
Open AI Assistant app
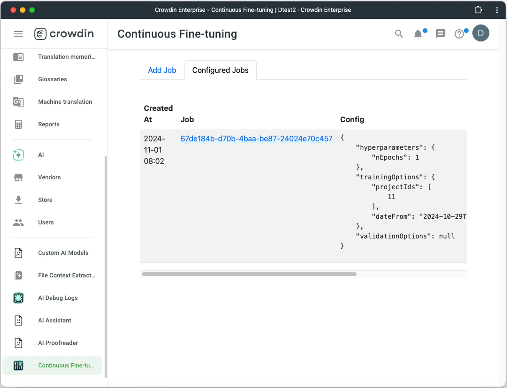point(55,320)
